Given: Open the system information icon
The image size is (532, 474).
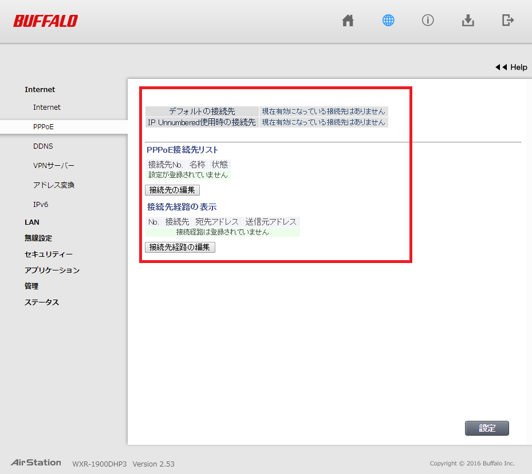Looking at the screenshot, I should [x=428, y=21].
